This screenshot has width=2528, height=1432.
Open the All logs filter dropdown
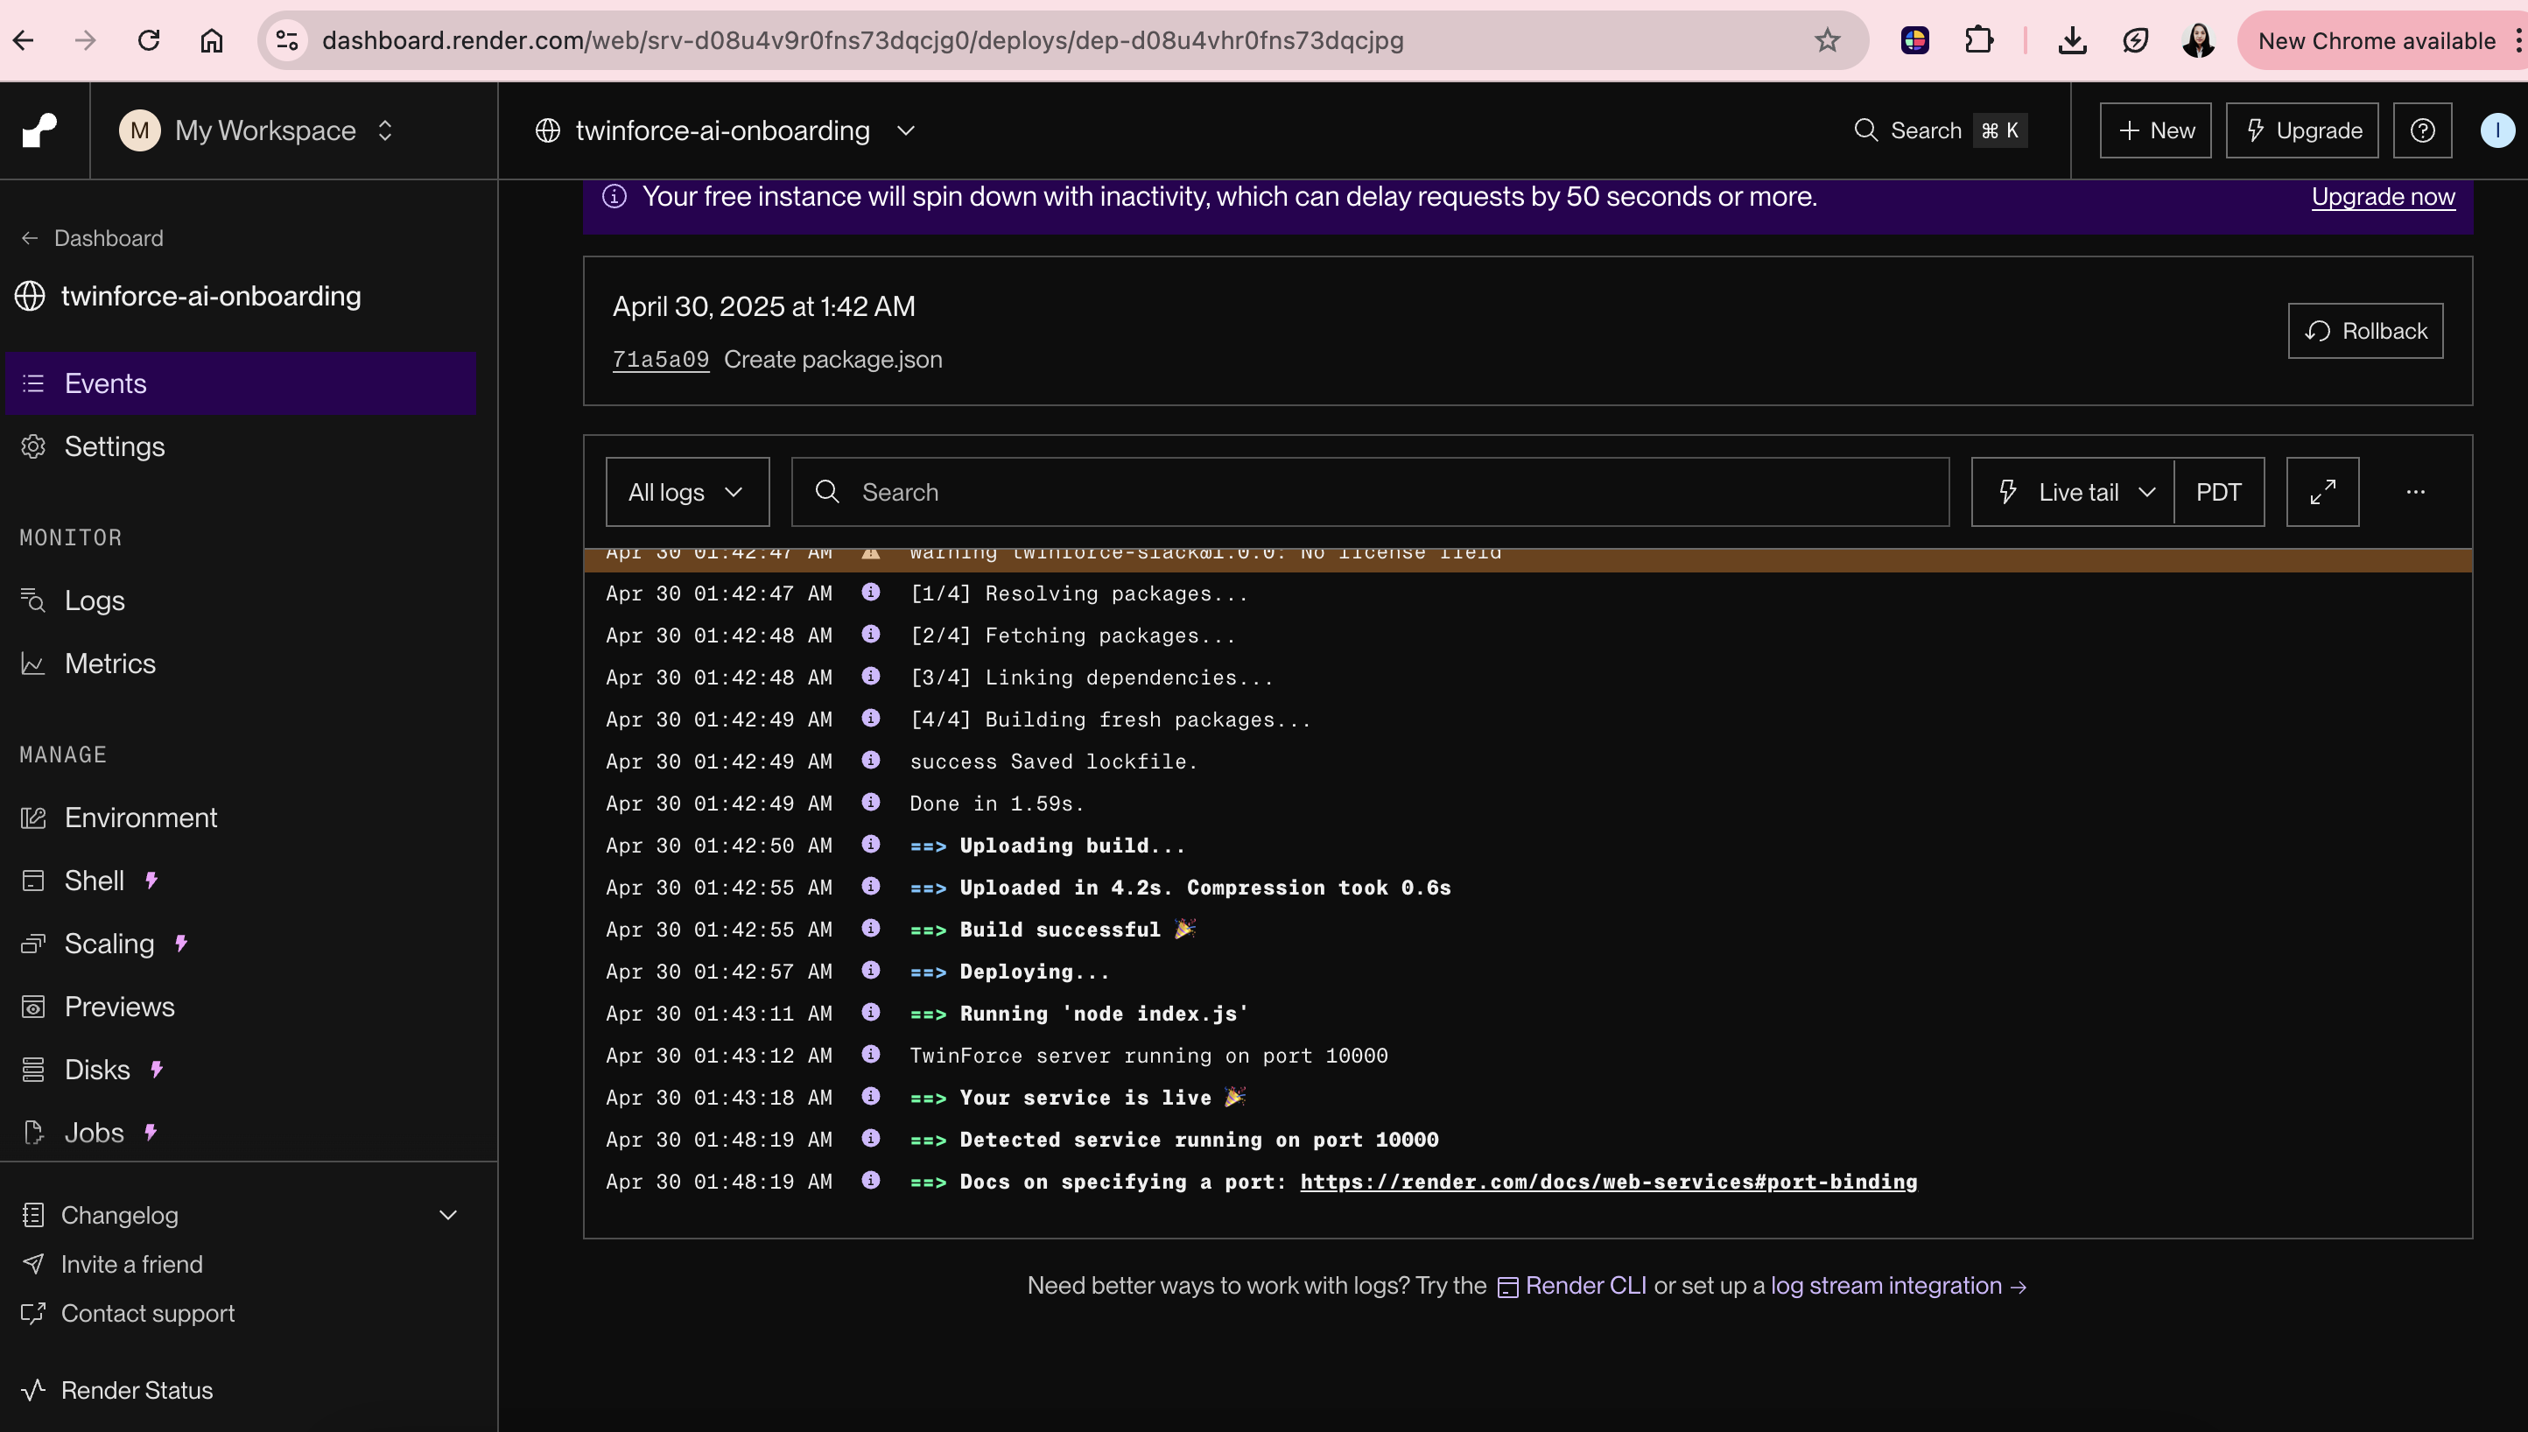(686, 492)
